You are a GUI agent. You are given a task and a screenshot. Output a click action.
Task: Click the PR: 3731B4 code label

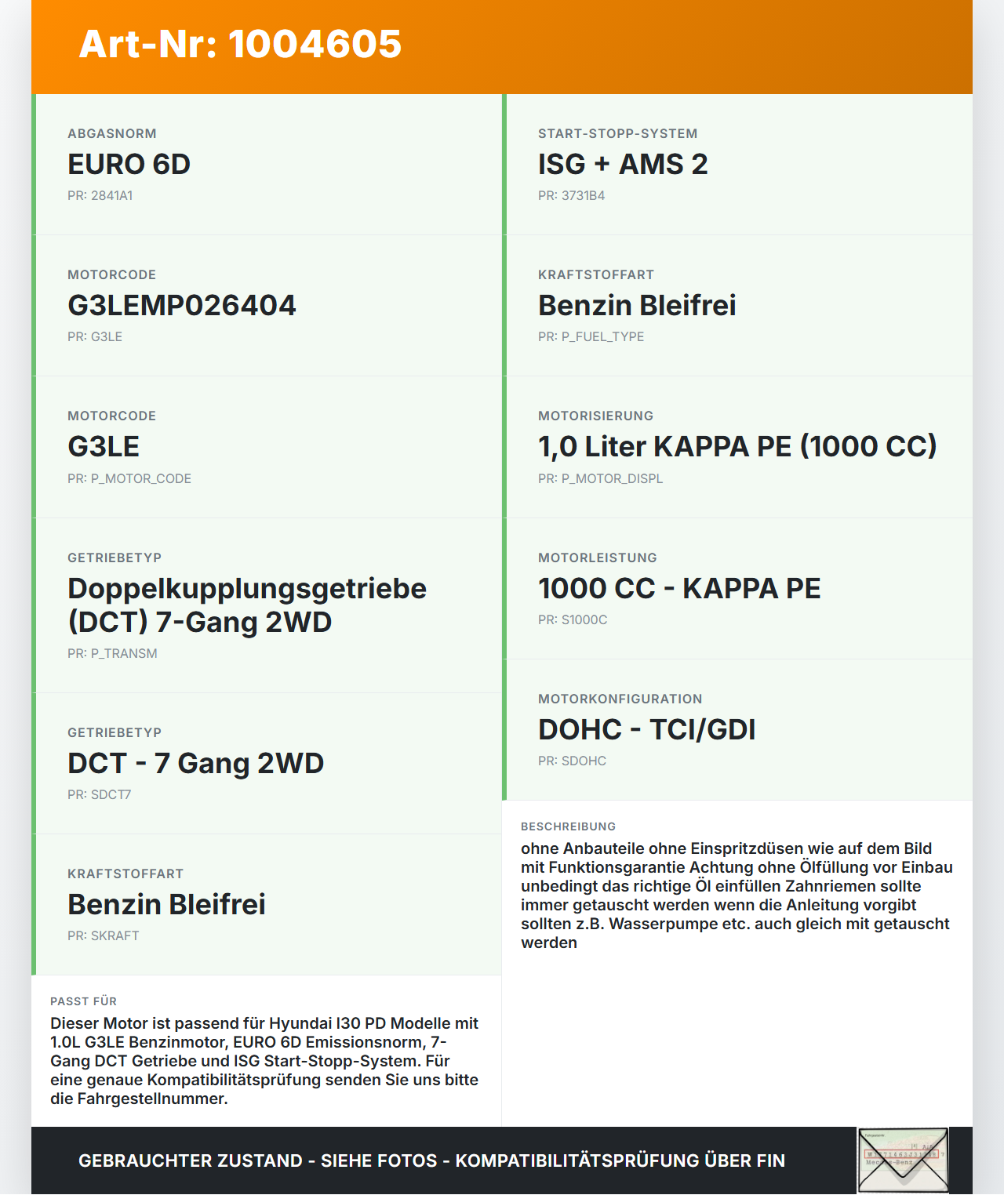572,195
